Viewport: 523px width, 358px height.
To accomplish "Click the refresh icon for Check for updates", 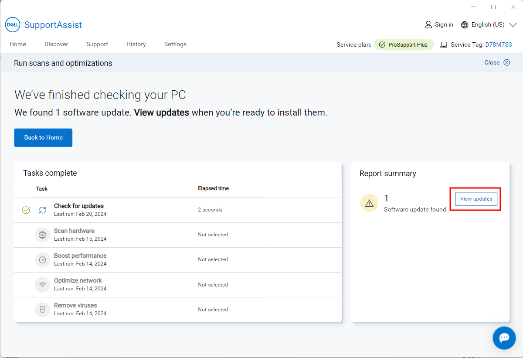I will [x=42, y=210].
